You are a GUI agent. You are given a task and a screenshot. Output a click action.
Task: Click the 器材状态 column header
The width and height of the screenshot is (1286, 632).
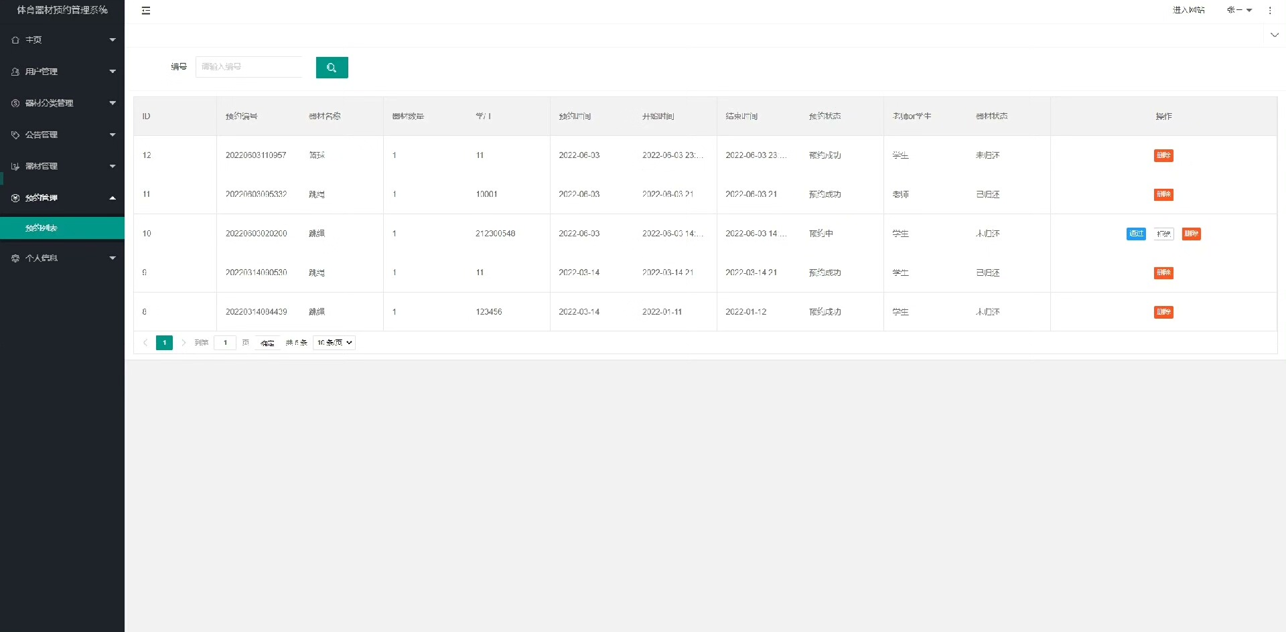click(992, 116)
